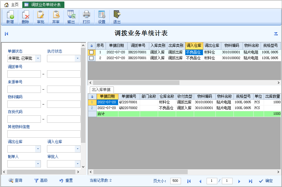Click the upper grid horizontal scrollbar
The width and height of the screenshot is (282, 187).
(x=136, y=83)
